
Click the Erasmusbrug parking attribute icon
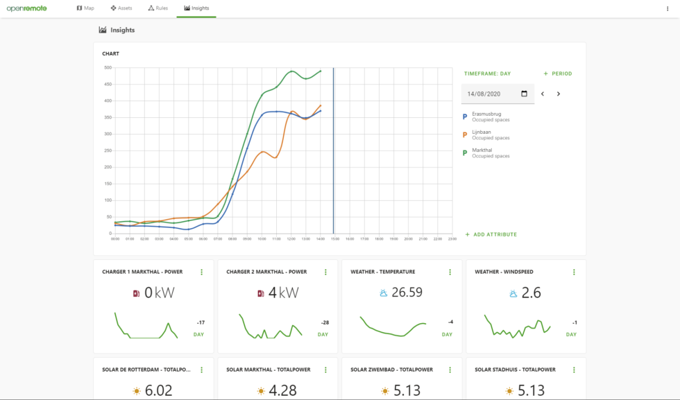[465, 117]
